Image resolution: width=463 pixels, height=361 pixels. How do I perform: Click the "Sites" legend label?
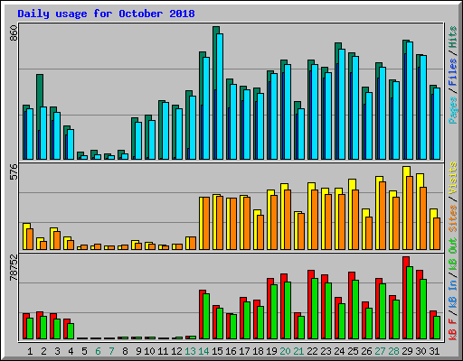(x=453, y=218)
